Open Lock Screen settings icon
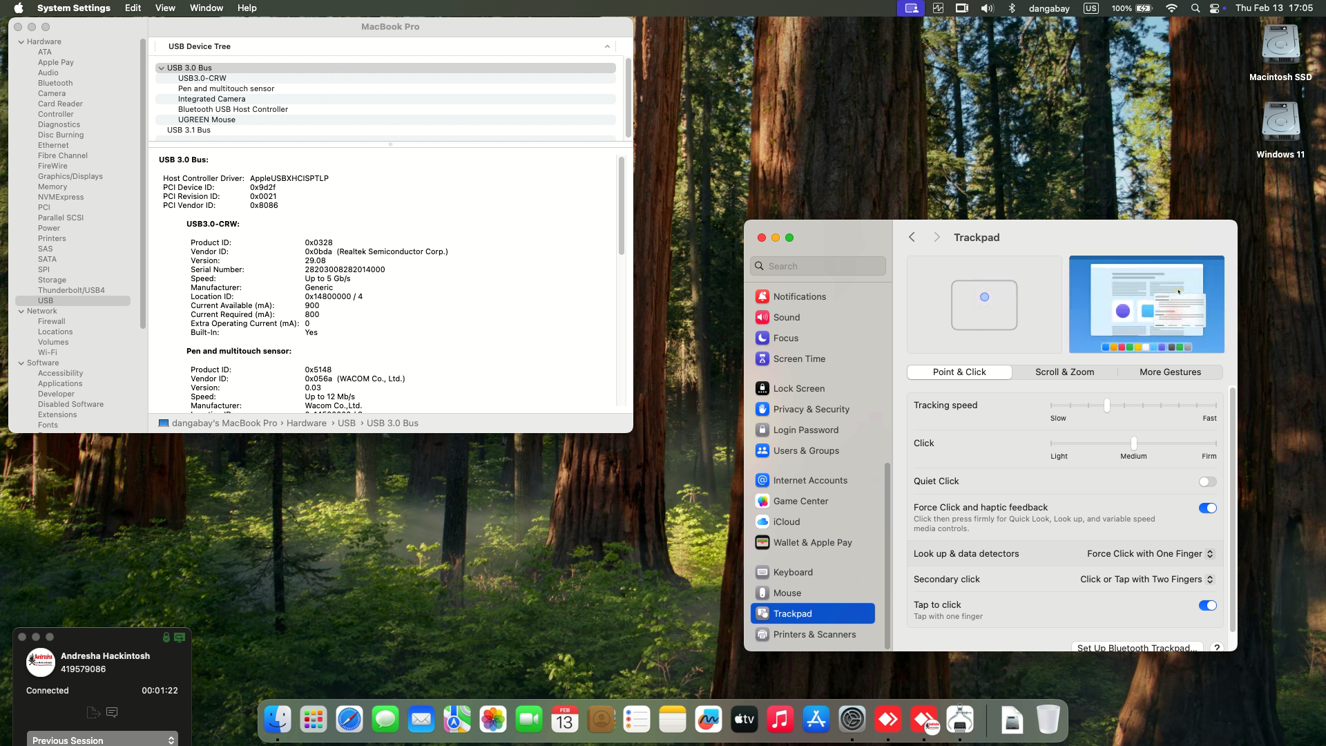The image size is (1326, 746). [x=762, y=388]
